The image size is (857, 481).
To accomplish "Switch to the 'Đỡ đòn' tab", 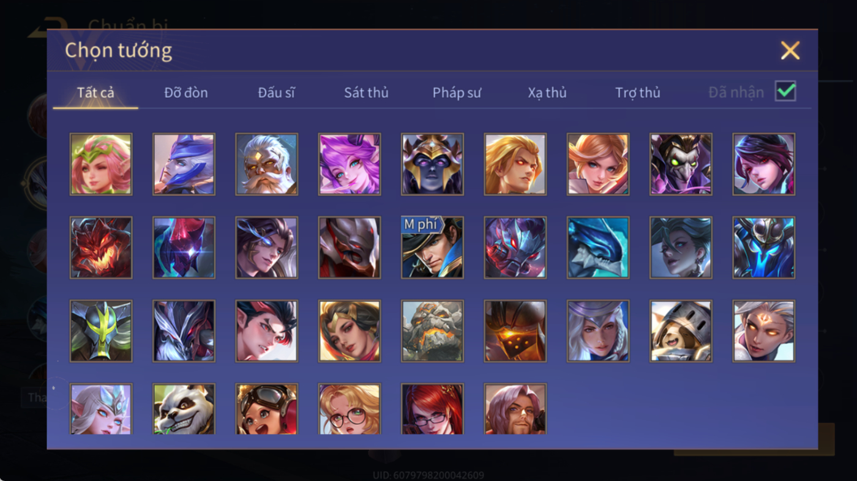I will pos(186,93).
